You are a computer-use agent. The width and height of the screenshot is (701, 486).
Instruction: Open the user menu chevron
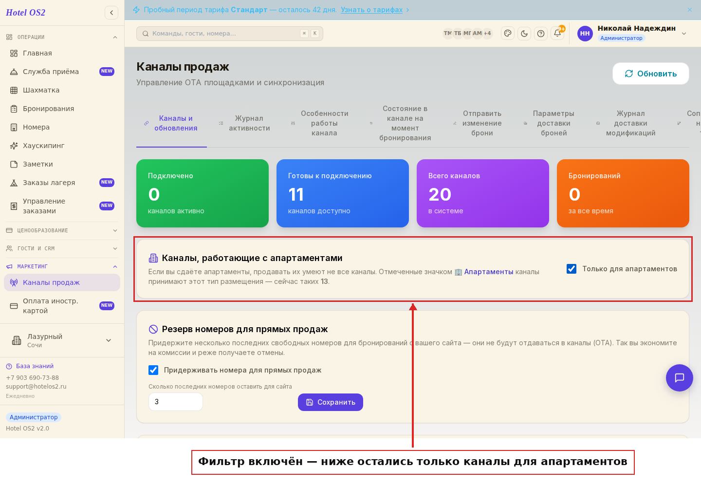point(684,34)
